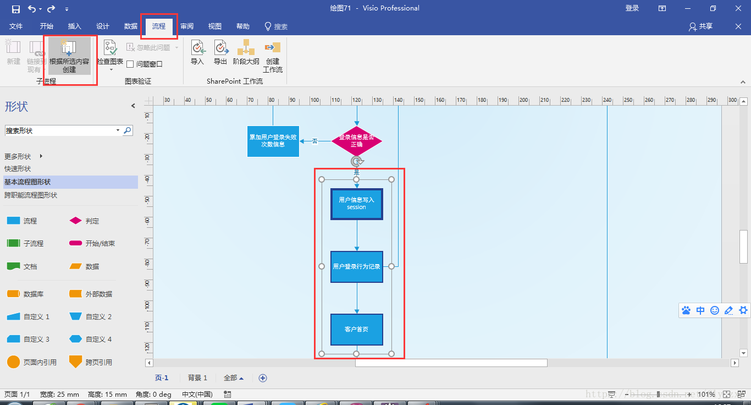Redo the last undone action

point(51,9)
